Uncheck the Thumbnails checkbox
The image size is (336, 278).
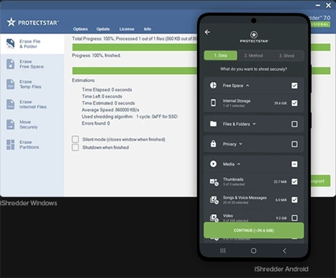tap(294, 182)
